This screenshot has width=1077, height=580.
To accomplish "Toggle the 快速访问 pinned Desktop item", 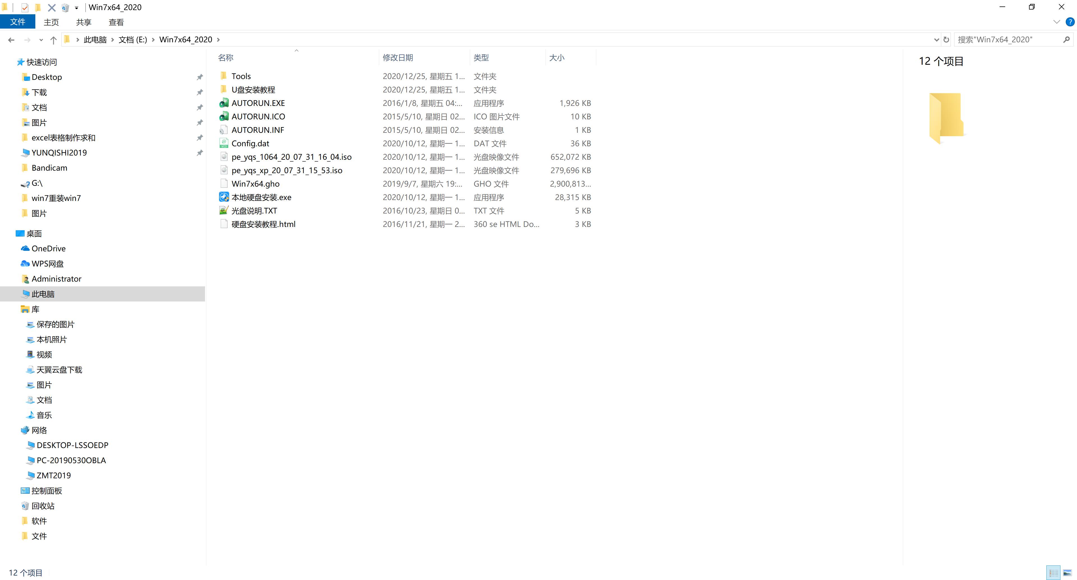I will [200, 77].
